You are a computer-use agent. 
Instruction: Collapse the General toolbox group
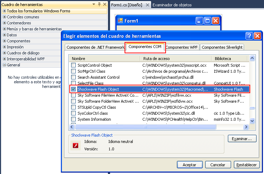point(5,65)
